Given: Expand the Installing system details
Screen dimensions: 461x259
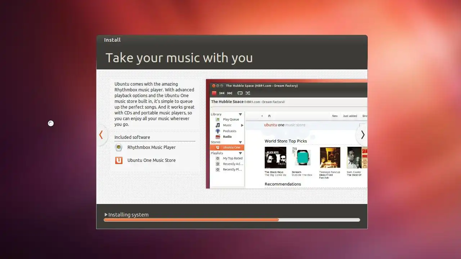Looking at the screenshot, I should tap(106, 215).
